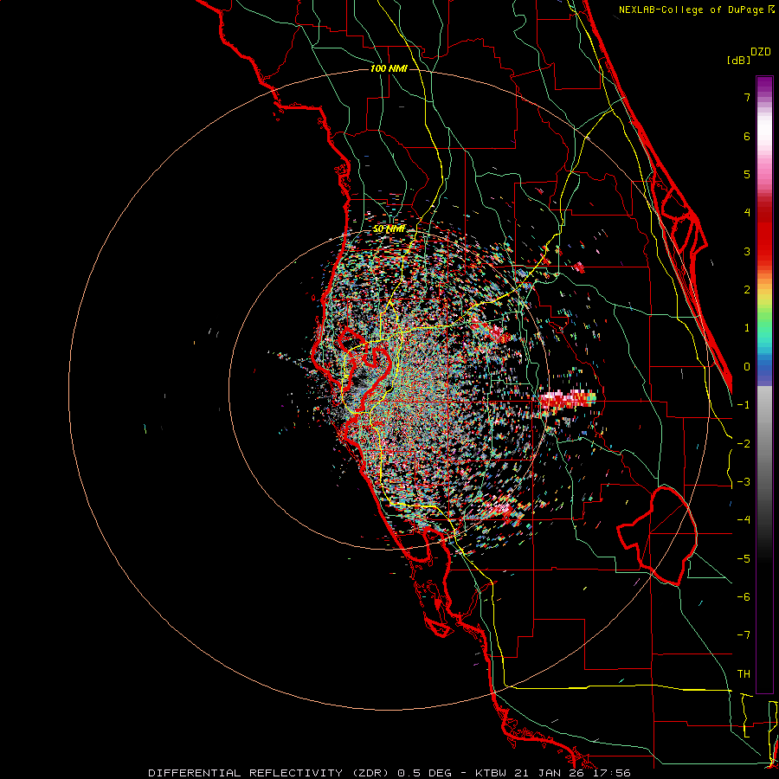
Task: Click the 100 NMI range ring label
Action: 389,68
